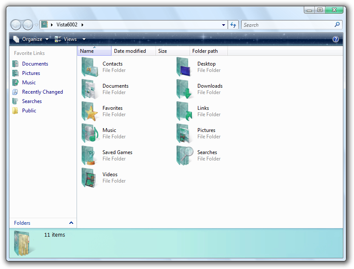Click the Help question mark icon
Screen dimensions: 354x269
[336, 39]
